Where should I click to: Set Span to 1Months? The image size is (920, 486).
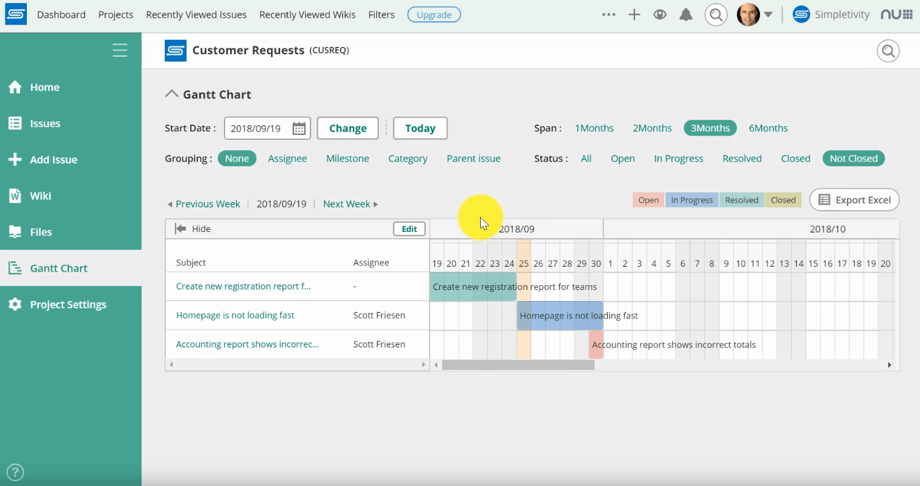594,128
